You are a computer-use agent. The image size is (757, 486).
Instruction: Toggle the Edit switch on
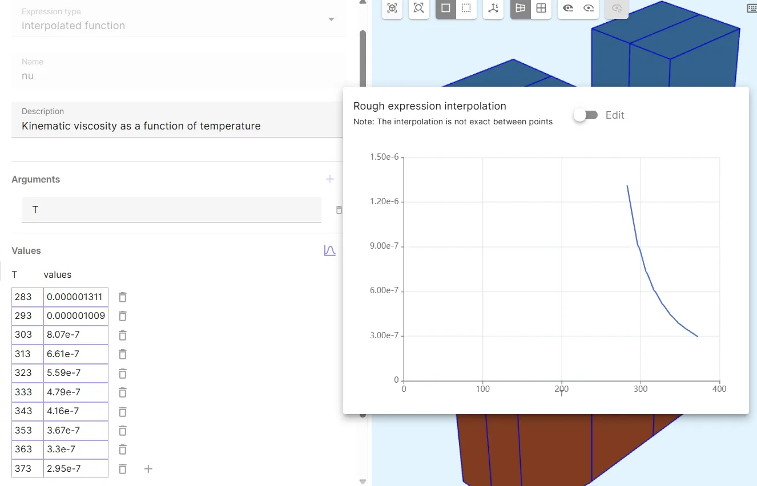pyautogui.click(x=586, y=115)
